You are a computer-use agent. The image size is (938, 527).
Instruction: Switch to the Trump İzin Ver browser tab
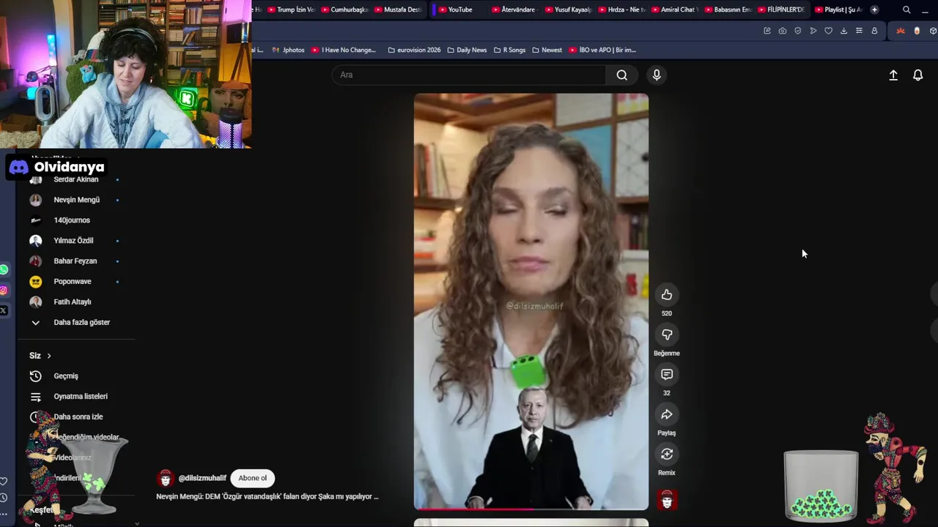coord(291,10)
